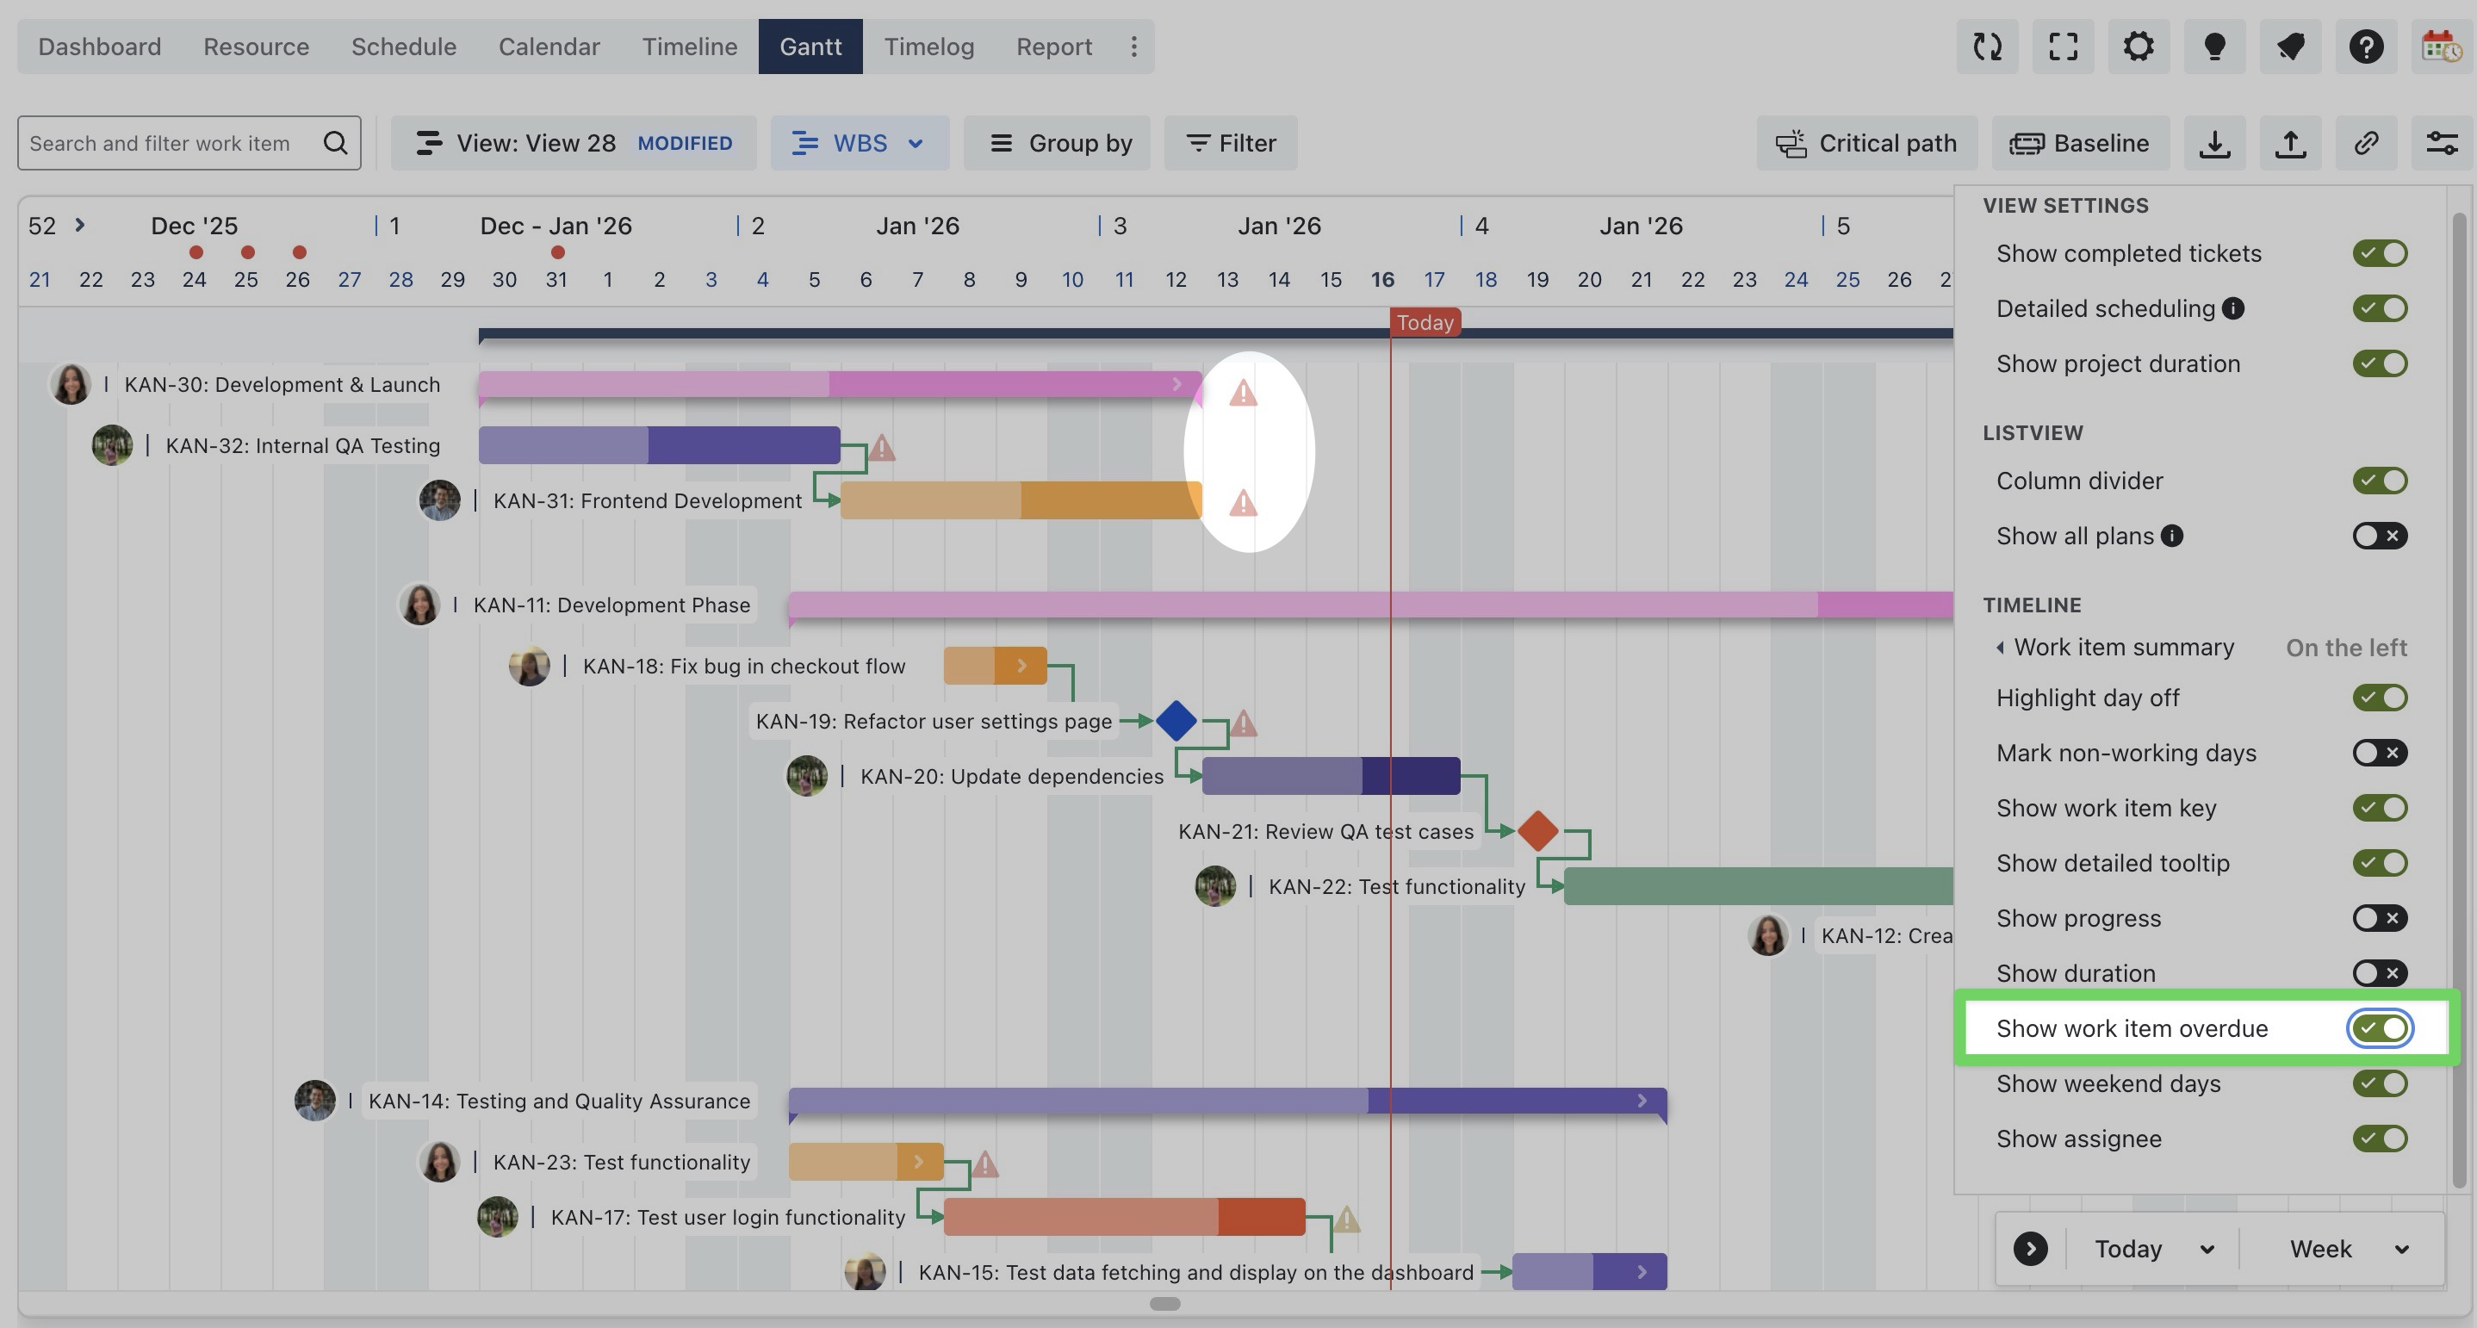Switch to the Timelog tab
The width and height of the screenshot is (2477, 1328).
928,47
